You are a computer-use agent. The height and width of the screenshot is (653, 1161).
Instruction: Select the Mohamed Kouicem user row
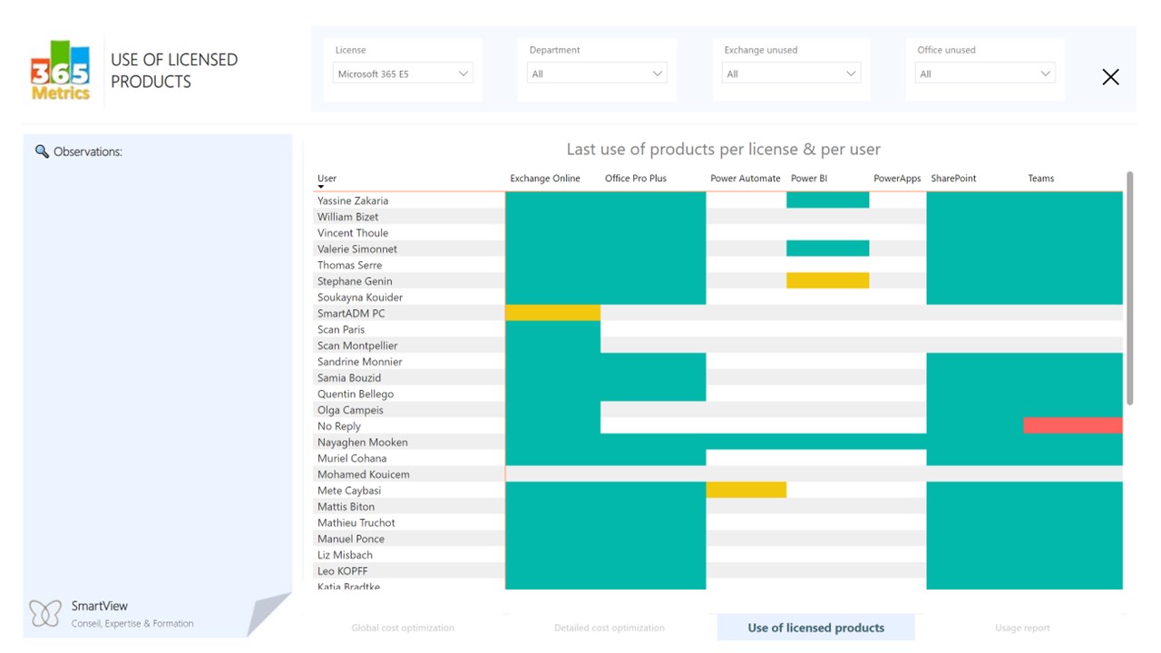point(364,474)
